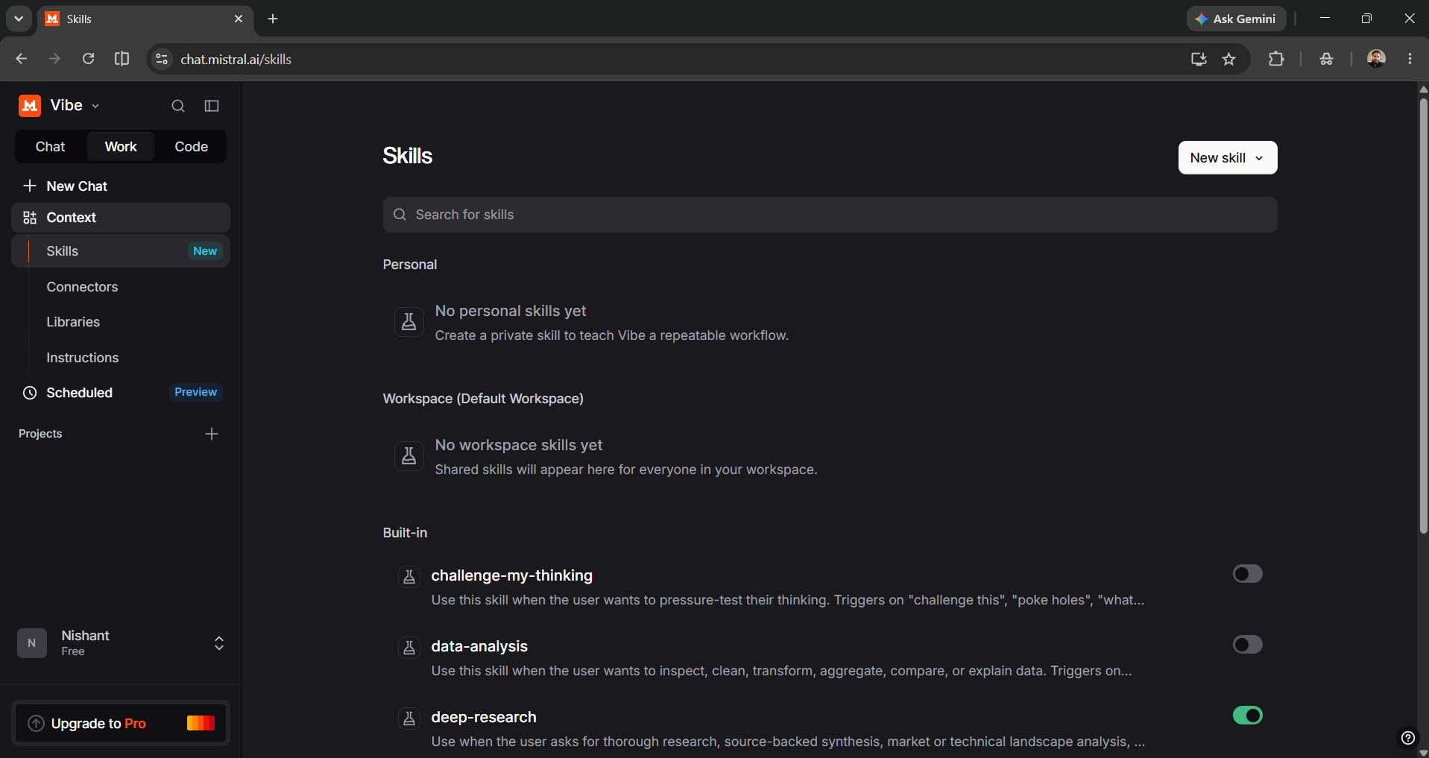The width and height of the screenshot is (1429, 758).
Task: Switch to the Code tab
Action: click(x=191, y=147)
